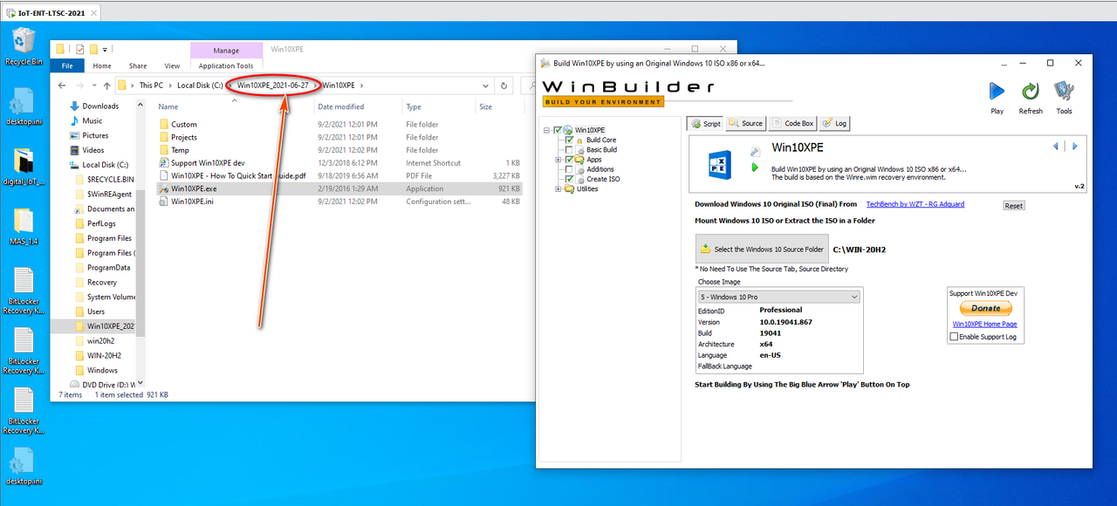Toggle the Build Core checkbox
Image resolution: width=1117 pixels, height=506 pixels.
point(570,140)
